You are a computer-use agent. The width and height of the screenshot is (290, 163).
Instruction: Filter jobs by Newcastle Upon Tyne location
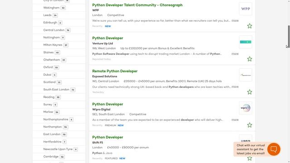58,149
